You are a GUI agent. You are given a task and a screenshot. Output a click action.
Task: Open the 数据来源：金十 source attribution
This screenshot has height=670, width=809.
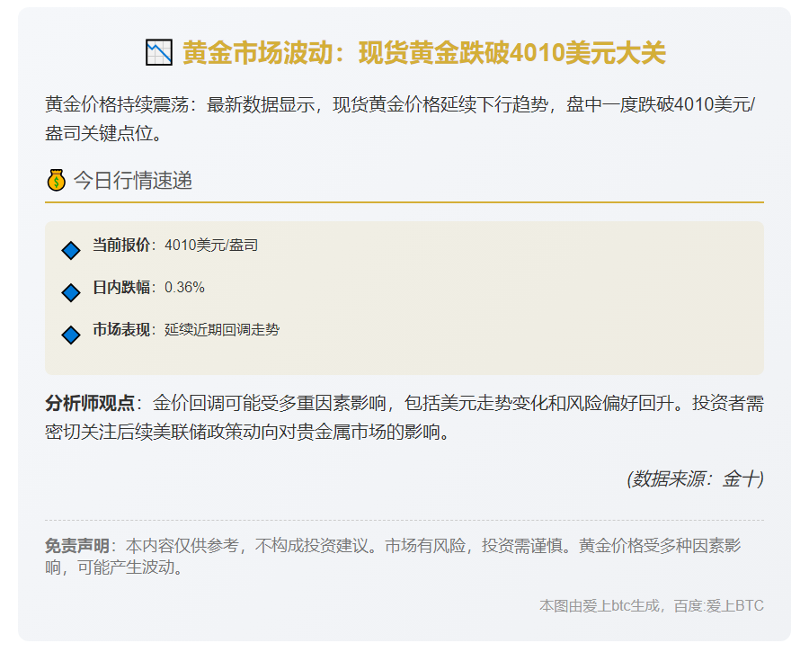tap(695, 478)
